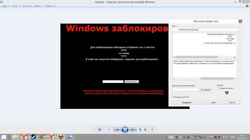Image resolution: width=250 pixels, height=140 pixels.
Task: Click inside the upper message text area
Action: [x=204, y=44]
